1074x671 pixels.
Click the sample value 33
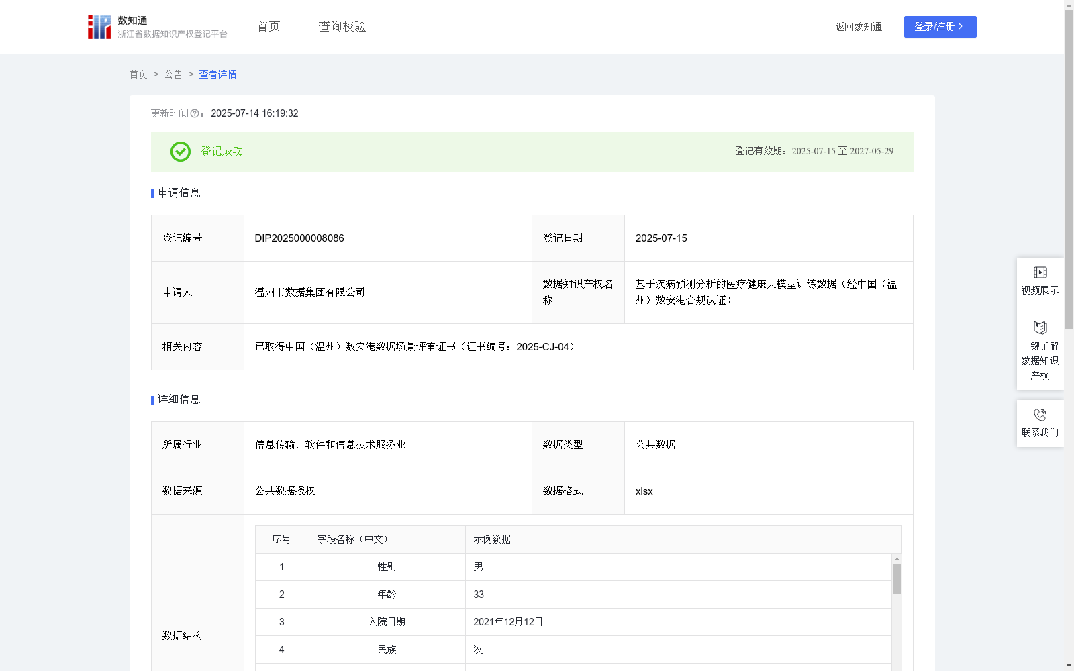479,595
